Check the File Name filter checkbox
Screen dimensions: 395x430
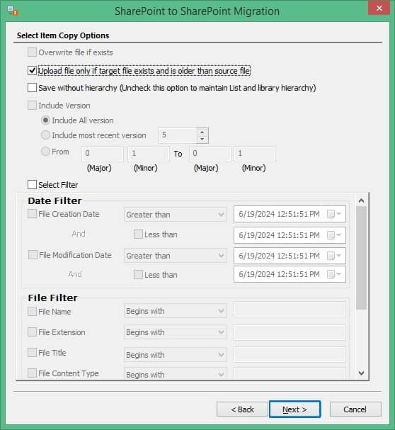pos(32,311)
